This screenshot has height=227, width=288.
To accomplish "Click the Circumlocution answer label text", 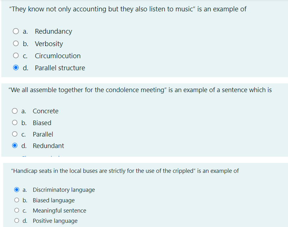I will click(x=57, y=55).
